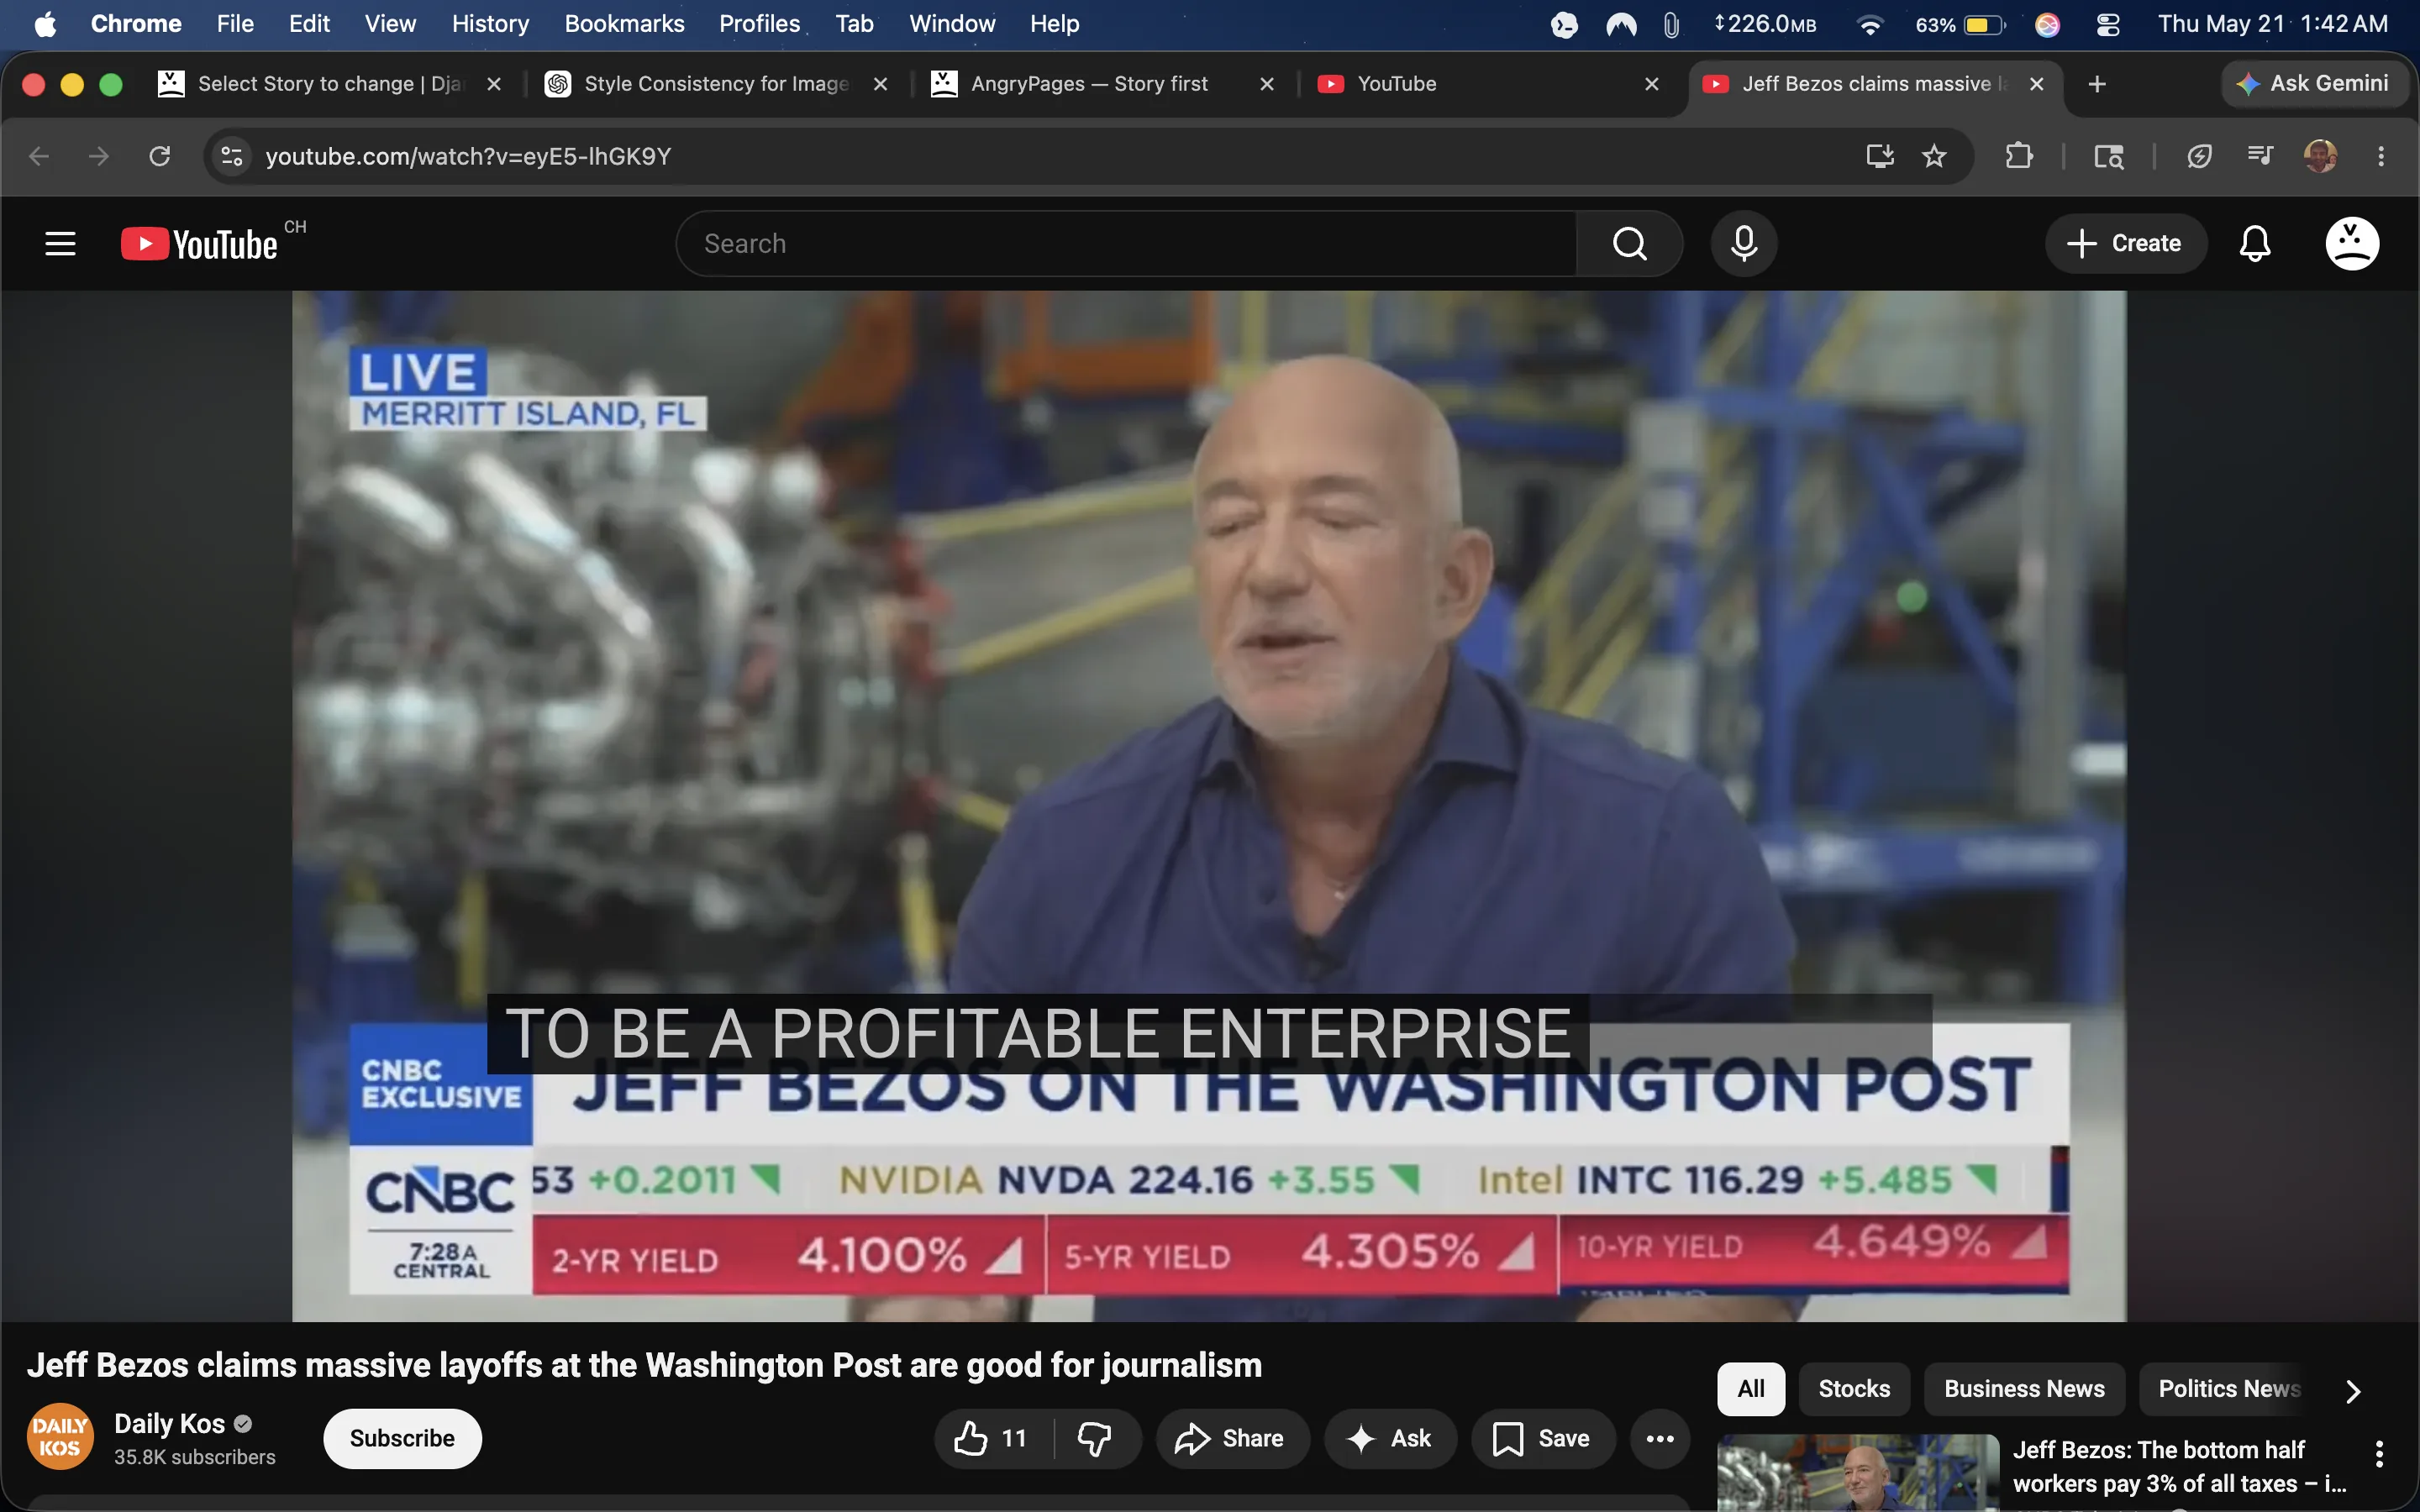
Task: Open the Chrome side search icon
Action: click(2109, 156)
